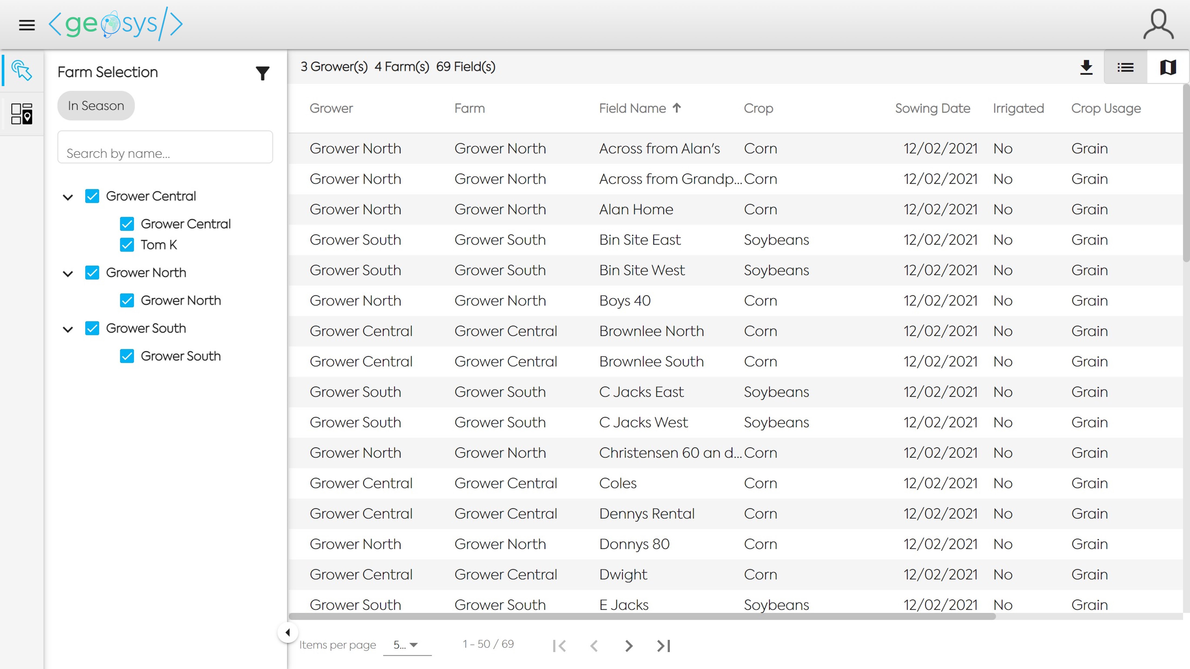Open the items per page dropdown
This screenshot has width=1190, height=669.
click(406, 644)
